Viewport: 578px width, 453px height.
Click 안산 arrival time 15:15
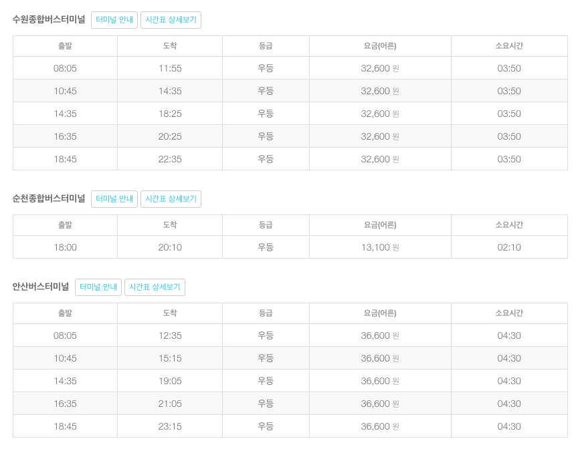pos(170,358)
